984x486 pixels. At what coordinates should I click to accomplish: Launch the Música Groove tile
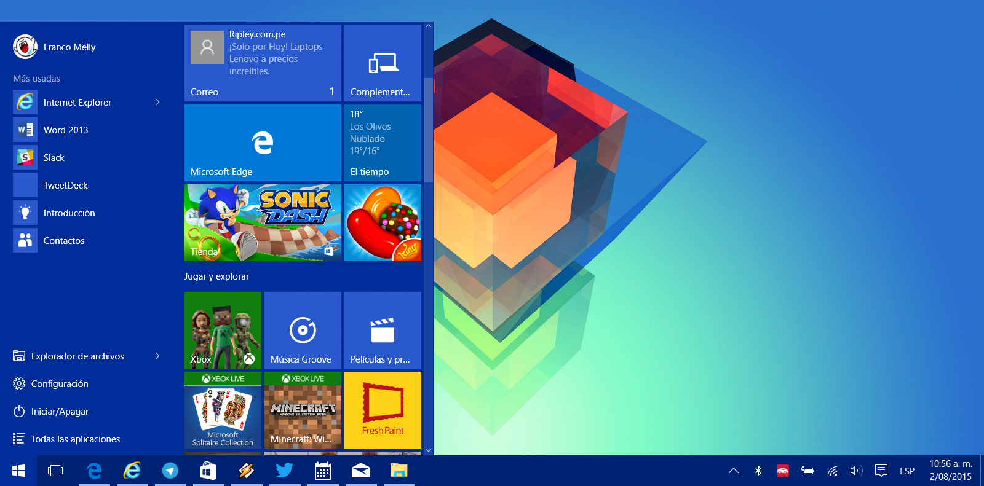coord(303,330)
